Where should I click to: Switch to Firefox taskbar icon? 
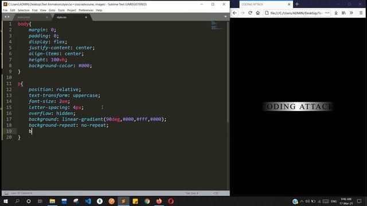click(x=159, y=201)
